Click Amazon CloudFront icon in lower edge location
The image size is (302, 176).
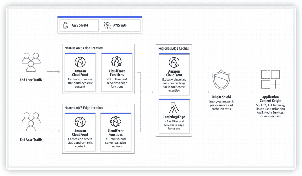pyautogui.click(x=80, y=122)
